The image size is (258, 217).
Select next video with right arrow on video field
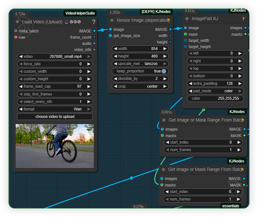(89, 57)
